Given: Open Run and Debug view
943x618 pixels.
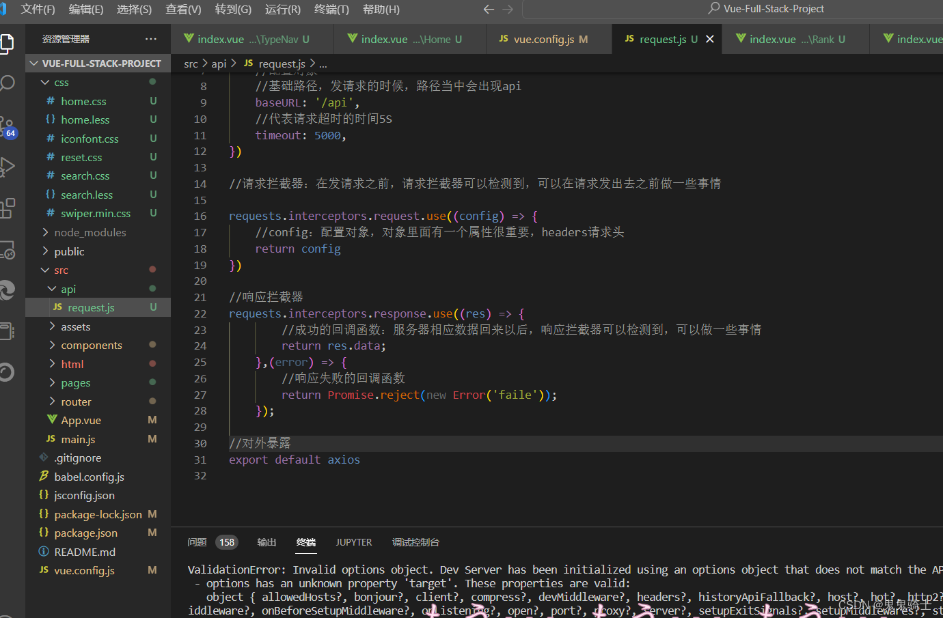Looking at the screenshot, I should point(7,167).
